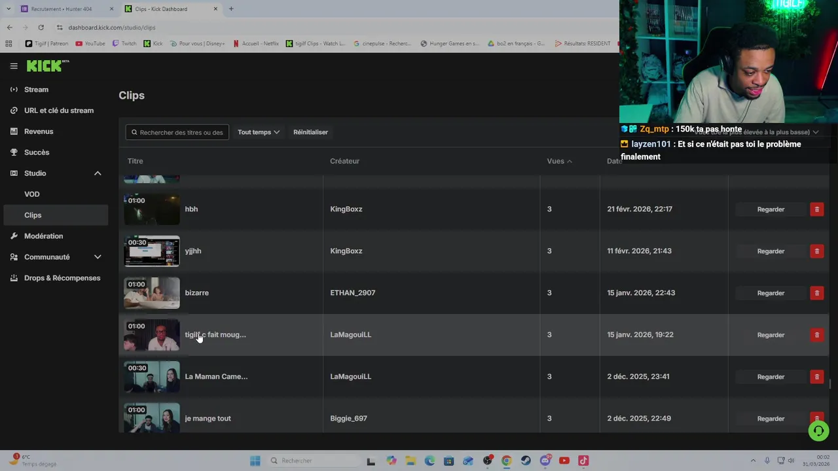Watch La Maman Came clip via Regarder

click(x=771, y=377)
